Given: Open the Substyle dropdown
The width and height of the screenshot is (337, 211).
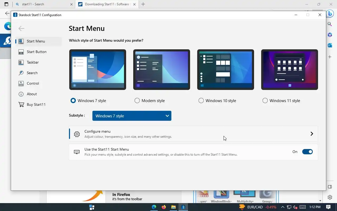Looking at the screenshot, I should (x=132, y=116).
